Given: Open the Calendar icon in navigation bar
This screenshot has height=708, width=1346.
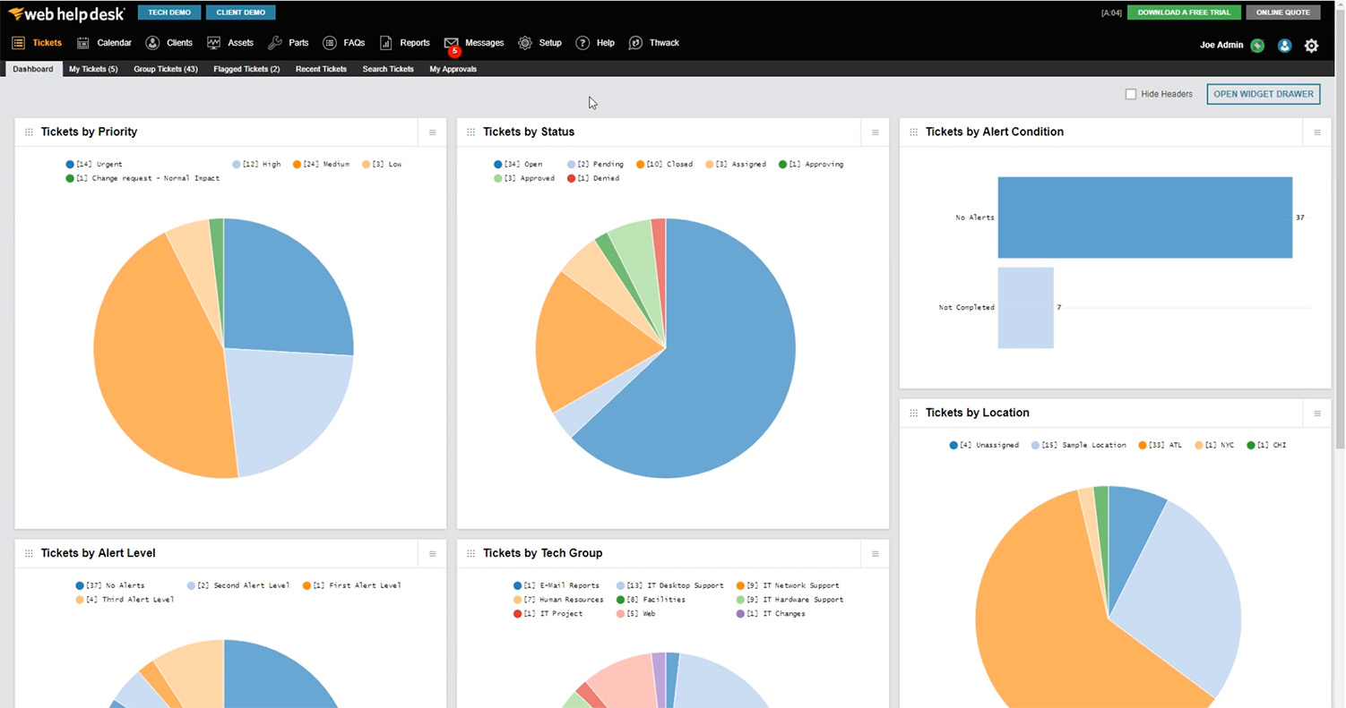Looking at the screenshot, I should tap(83, 43).
